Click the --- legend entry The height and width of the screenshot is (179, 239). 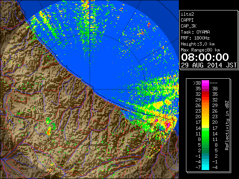(214, 83)
